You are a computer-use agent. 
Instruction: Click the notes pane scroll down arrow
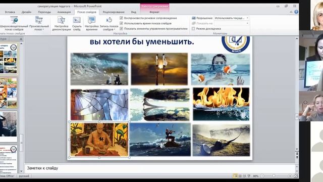[x=297, y=171]
